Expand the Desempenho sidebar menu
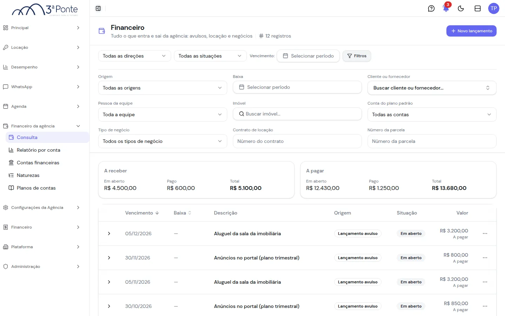The width and height of the screenshot is (505, 316). point(42,67)
